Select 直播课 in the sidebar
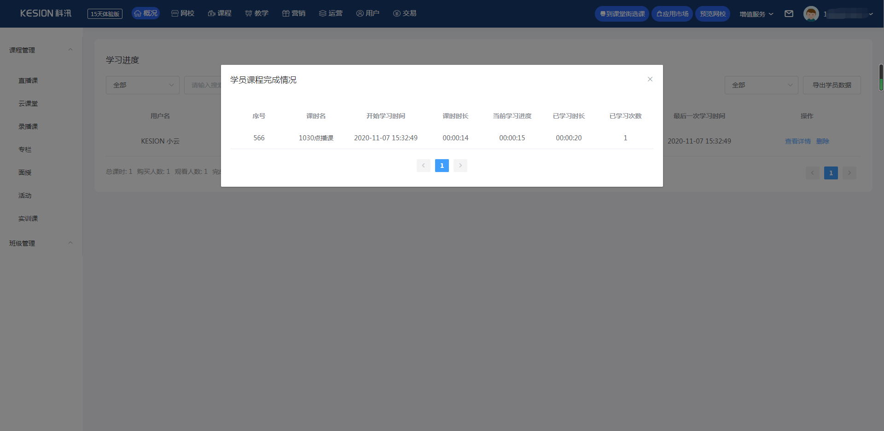 [28, 80]
